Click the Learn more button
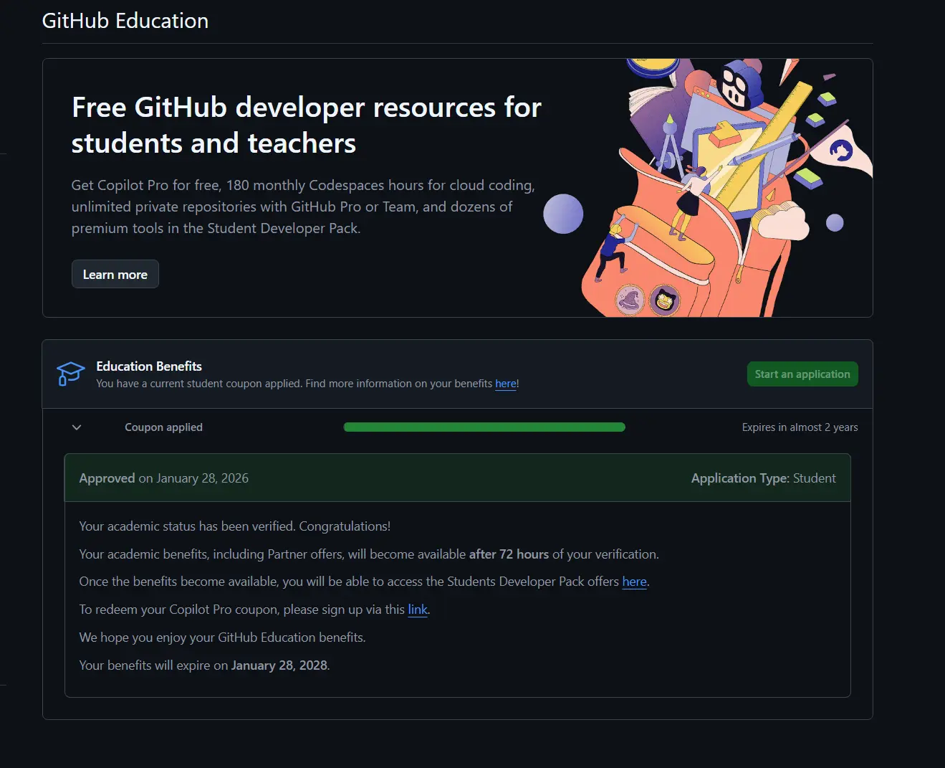The image size is (945, 768). [x=115, y=274]
